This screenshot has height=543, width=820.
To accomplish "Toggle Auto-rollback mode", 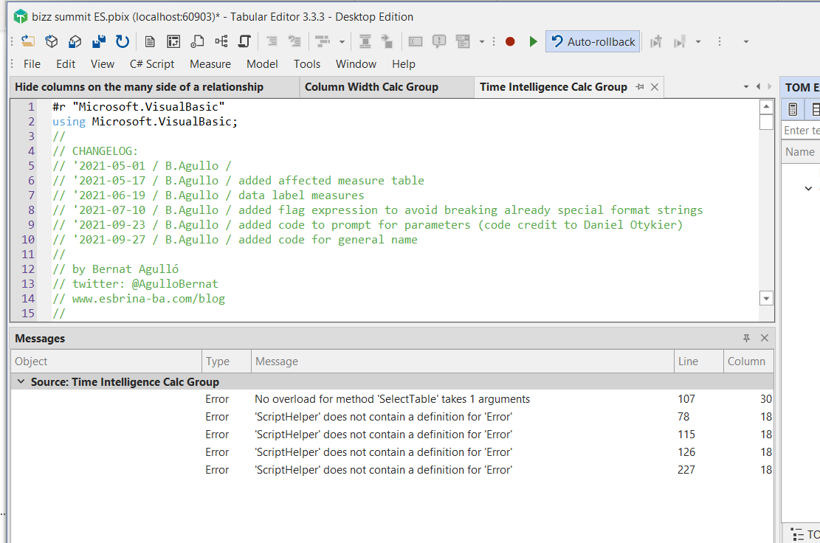I will coord(593,41).
